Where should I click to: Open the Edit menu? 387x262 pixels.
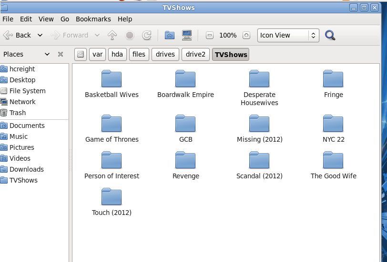pyautogui.click(x=26, y=19)
